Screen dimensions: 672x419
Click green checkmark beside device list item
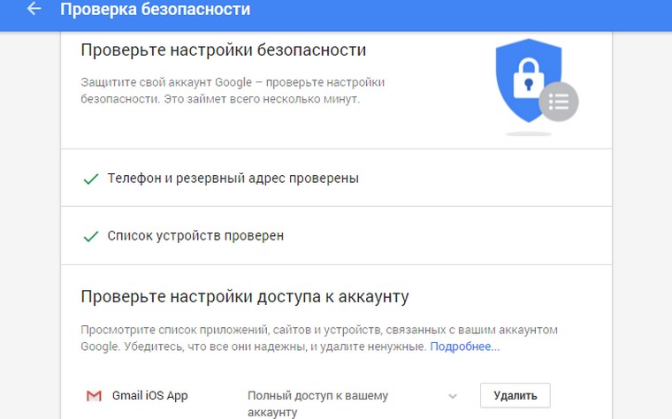pos(89,236)
